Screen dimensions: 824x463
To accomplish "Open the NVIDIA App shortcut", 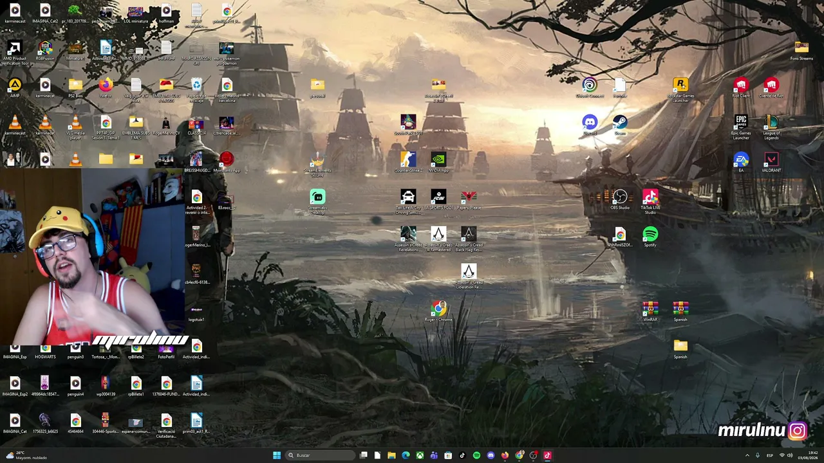I will pos(438,162).
